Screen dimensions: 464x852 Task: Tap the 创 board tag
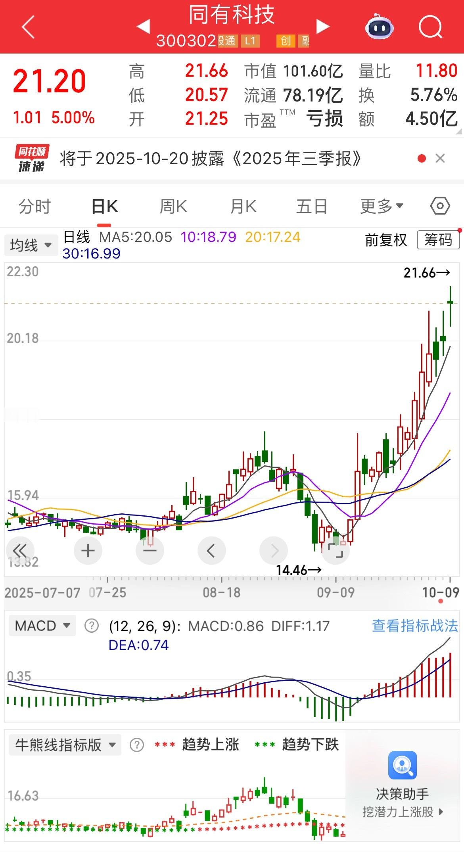coord(286,40)
